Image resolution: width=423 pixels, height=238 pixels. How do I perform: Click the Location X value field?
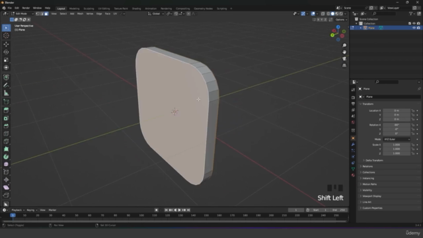[x=397, y=110]
